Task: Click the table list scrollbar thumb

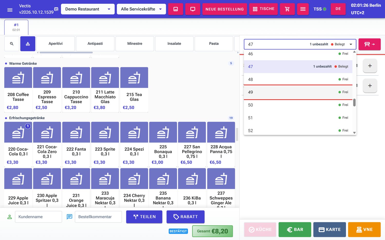Action: tap(354, 102)
